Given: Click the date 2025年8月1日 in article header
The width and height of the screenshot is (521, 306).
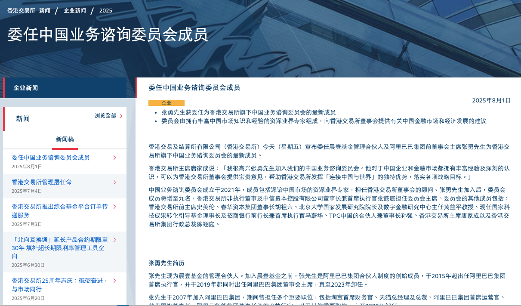Looking at the screenshot, I should pos(491,100).
